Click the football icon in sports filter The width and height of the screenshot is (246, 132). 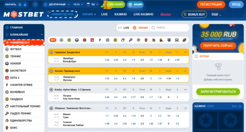tap(61, 40)
